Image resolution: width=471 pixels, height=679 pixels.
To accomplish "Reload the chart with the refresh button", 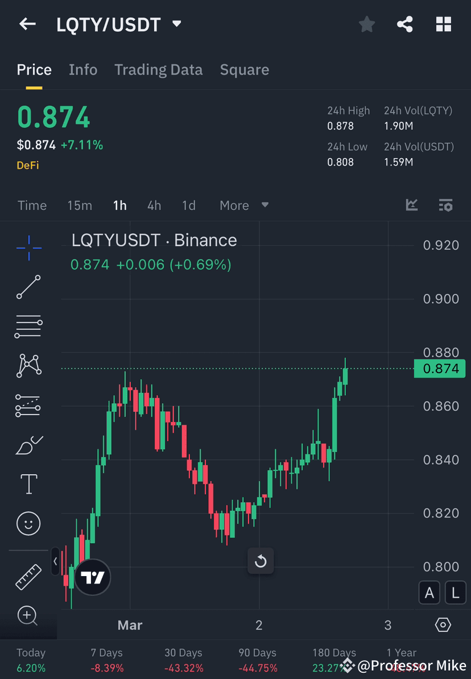I will [x=261, y=561].
